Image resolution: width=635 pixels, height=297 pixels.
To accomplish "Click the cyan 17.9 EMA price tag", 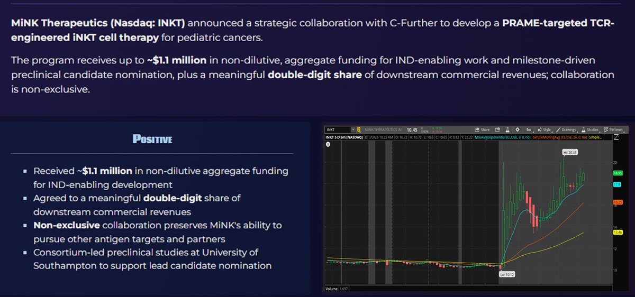I will point(616,184).
